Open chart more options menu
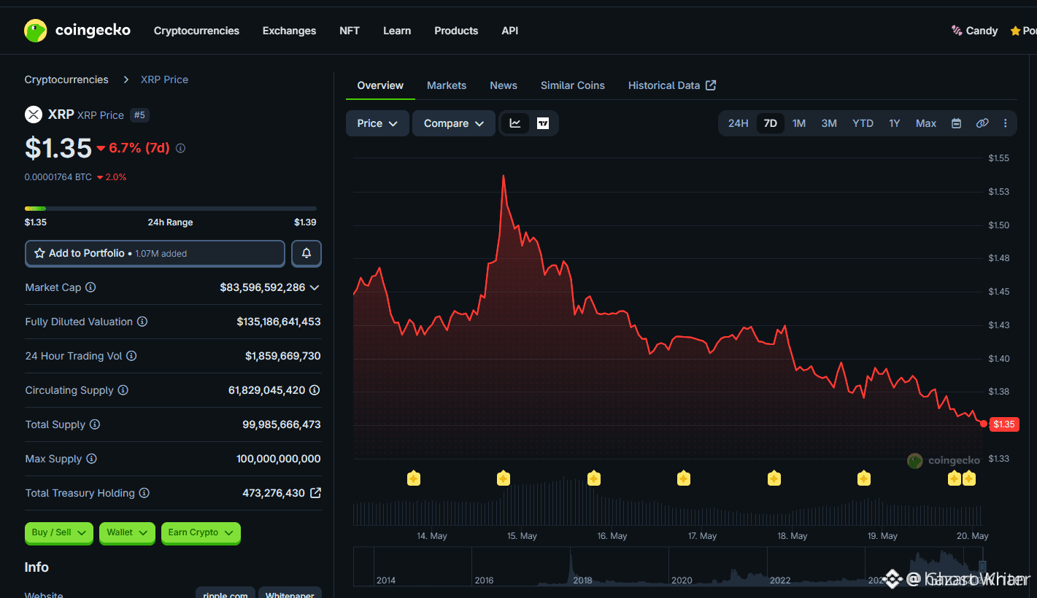The width and height of the screenshot is (1037, 598). coord(1006,123)
